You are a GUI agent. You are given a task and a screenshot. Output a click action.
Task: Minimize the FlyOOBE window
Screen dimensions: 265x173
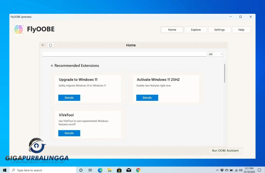[231, 17]
